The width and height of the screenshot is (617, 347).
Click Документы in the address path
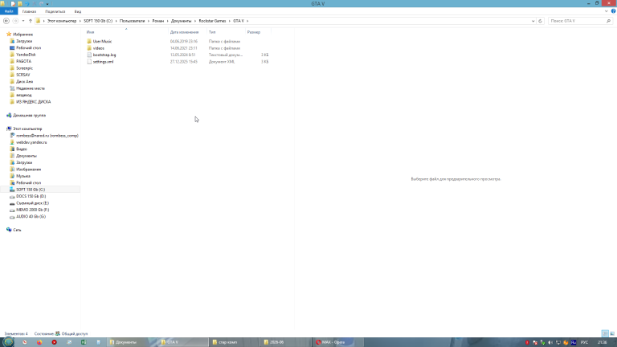(x=181, y=21)
